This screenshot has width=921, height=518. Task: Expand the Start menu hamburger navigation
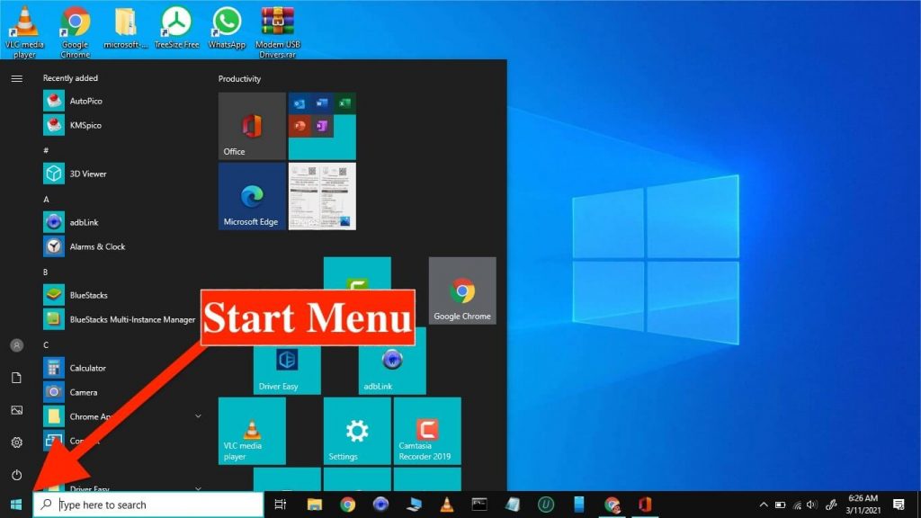click(16, 79)
